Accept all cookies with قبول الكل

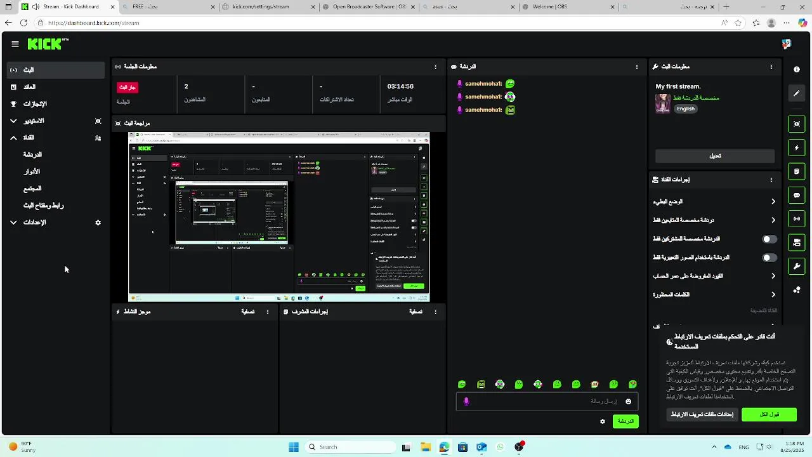tap(769, 414)
